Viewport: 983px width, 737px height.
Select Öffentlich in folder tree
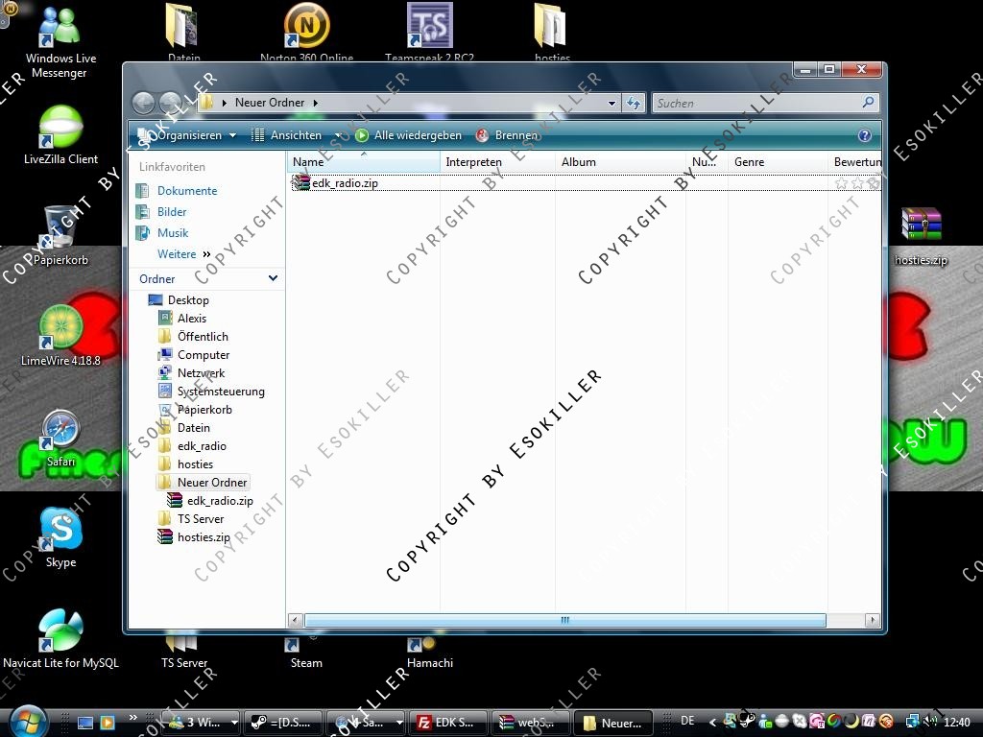203,337
